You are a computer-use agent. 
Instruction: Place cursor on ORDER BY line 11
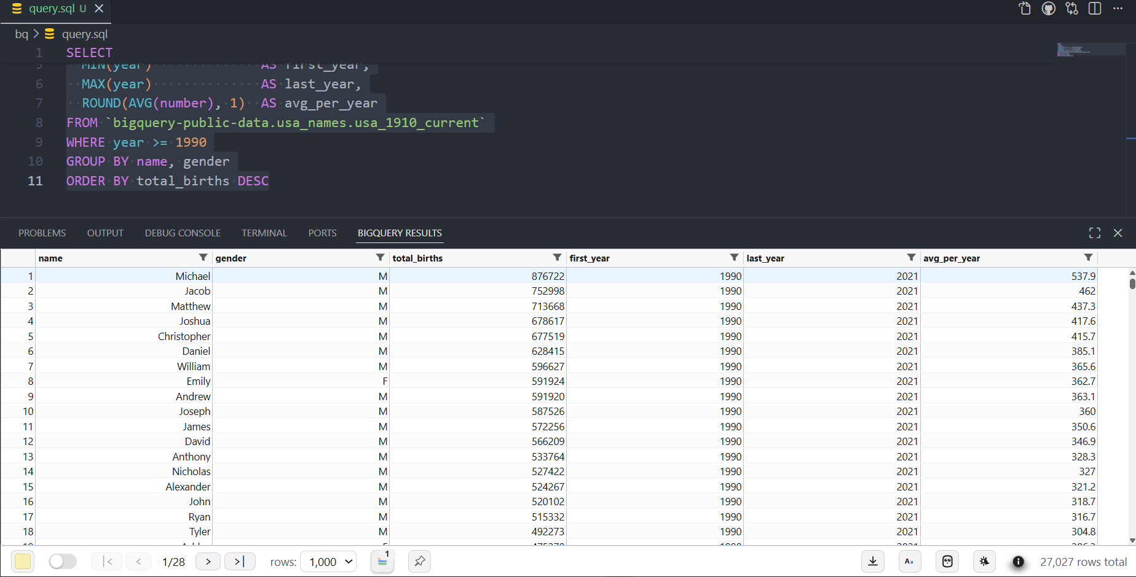tap(167, 181)
